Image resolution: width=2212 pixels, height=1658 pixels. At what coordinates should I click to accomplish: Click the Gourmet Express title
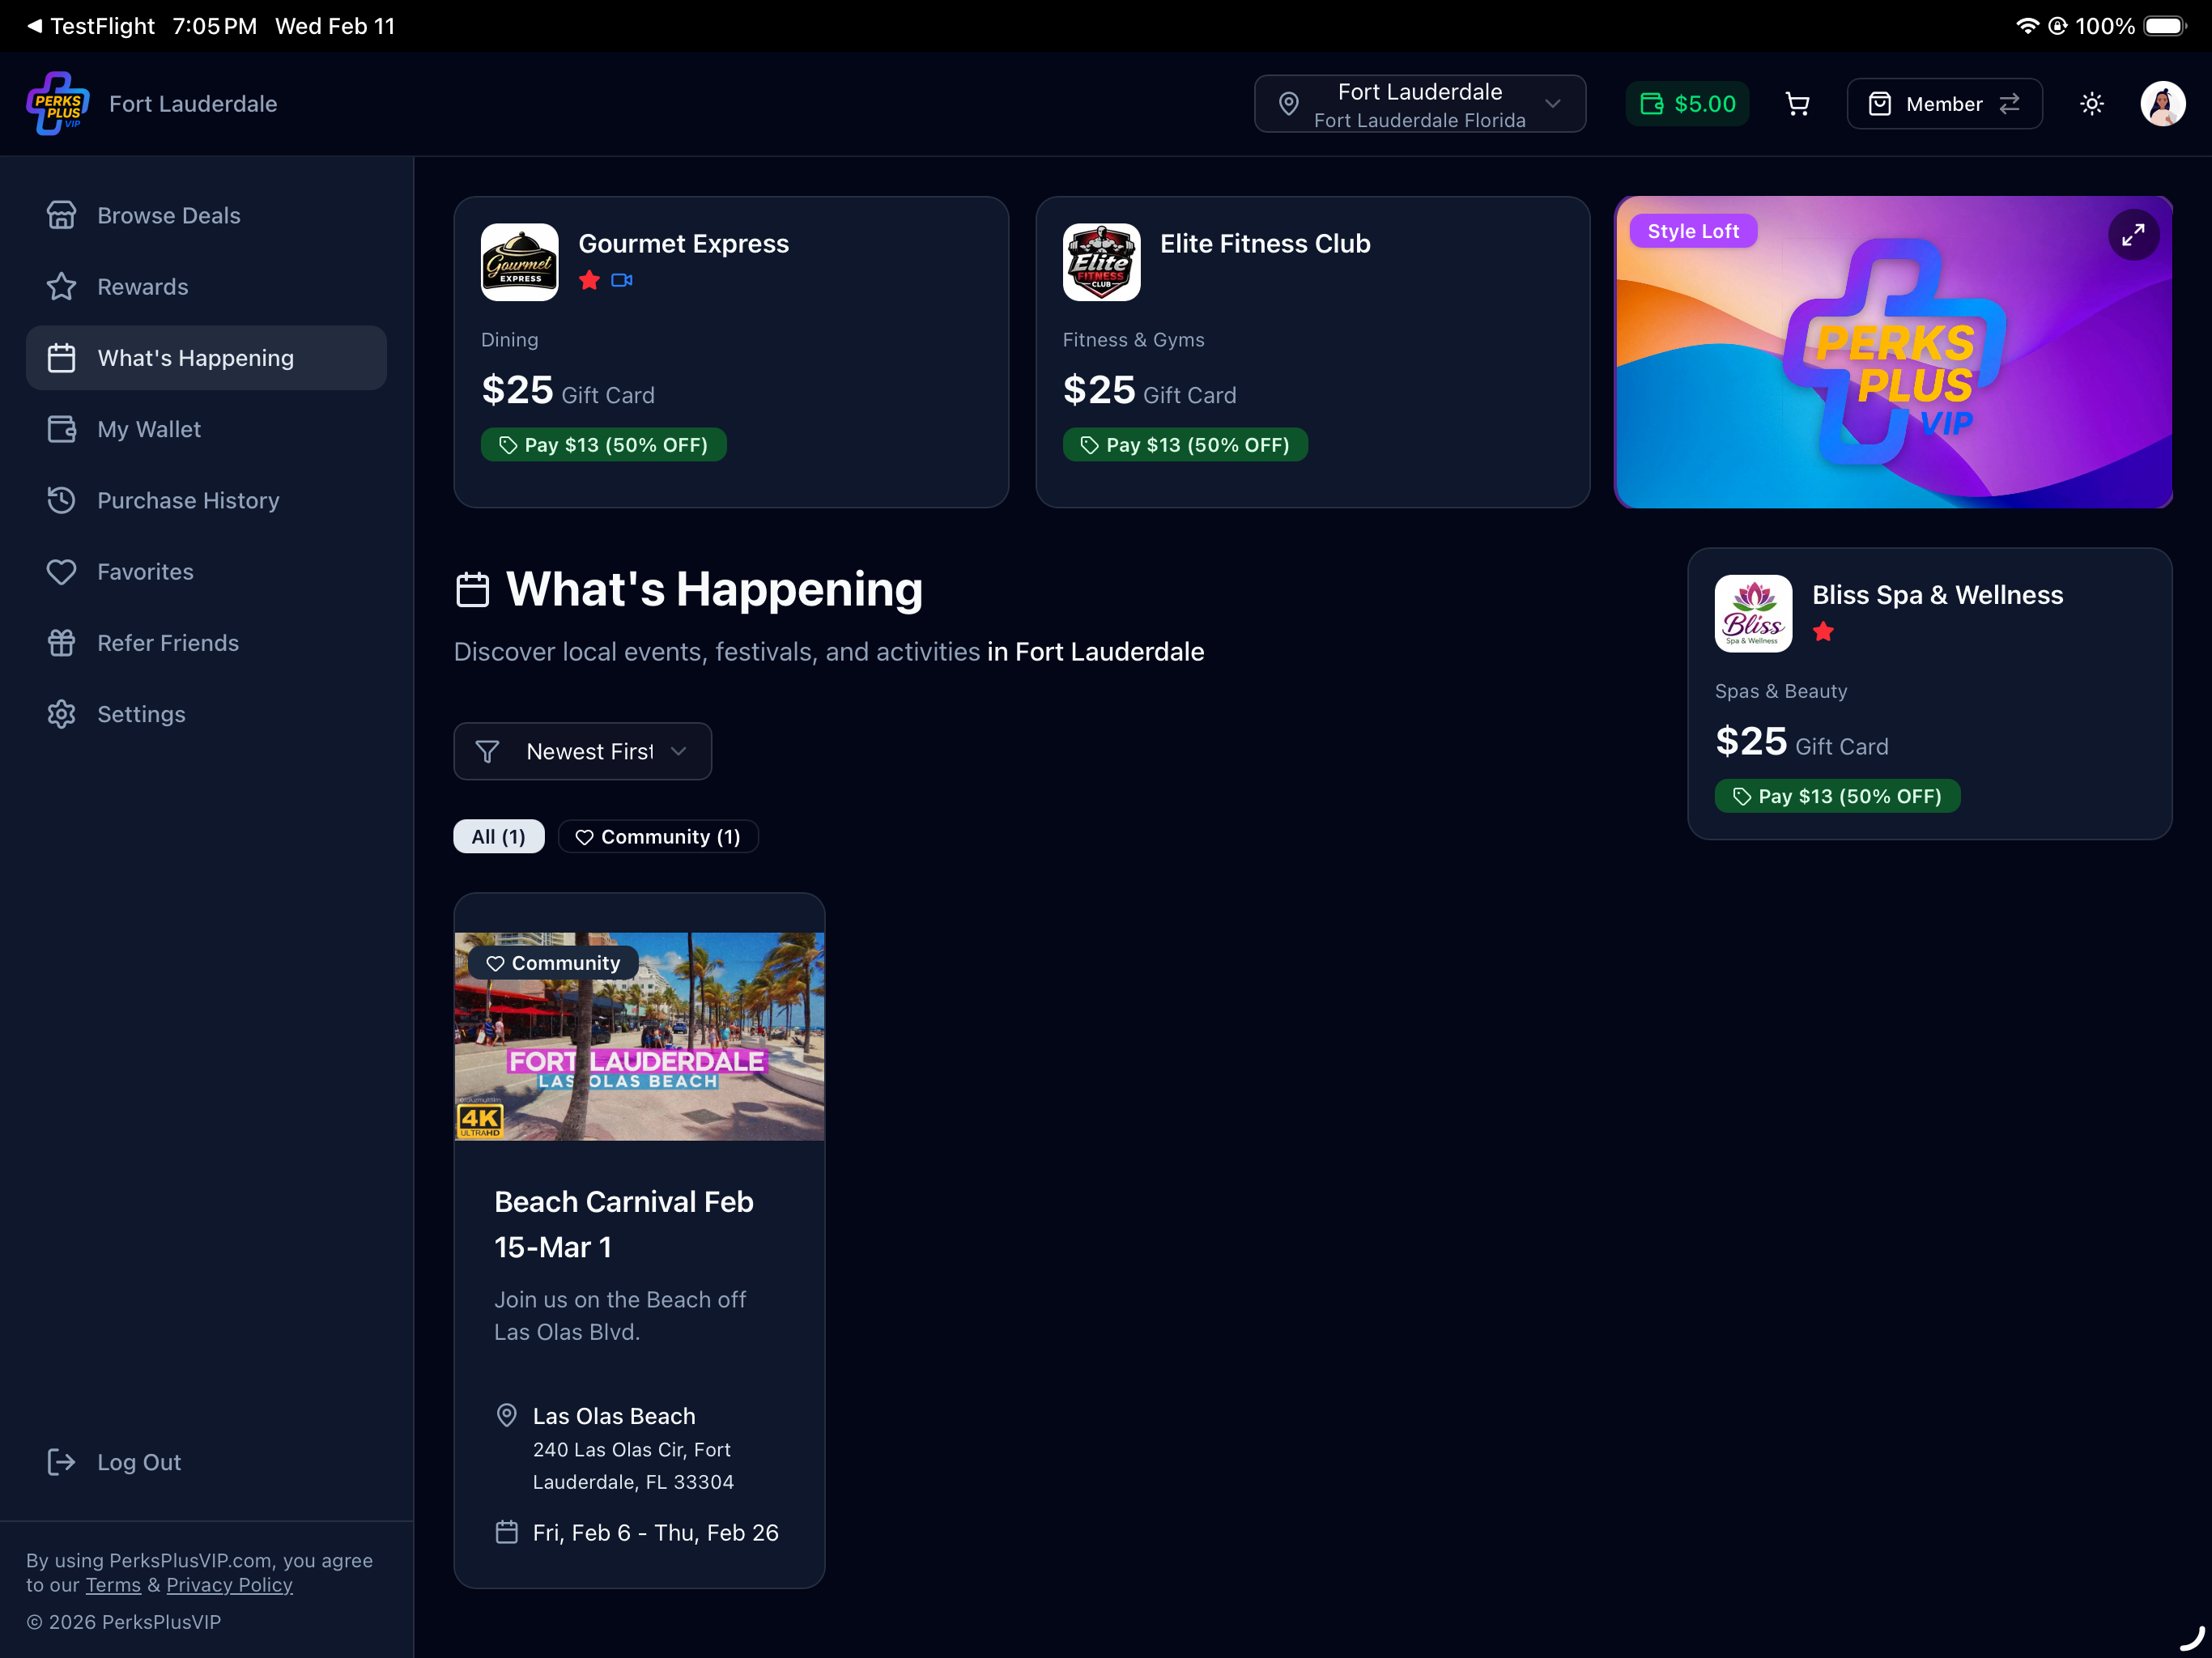683,243
